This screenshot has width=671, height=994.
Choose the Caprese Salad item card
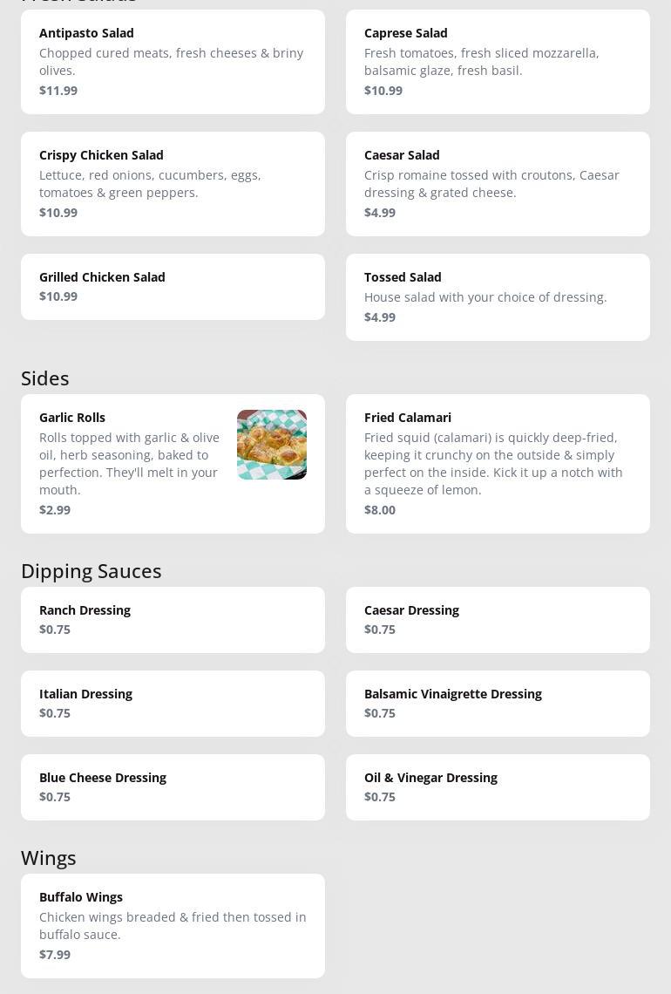coord(498,62)
